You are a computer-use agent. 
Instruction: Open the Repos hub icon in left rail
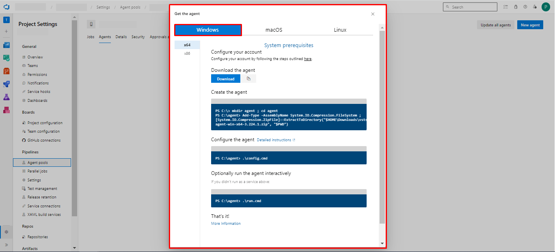[x=6, y=71]
